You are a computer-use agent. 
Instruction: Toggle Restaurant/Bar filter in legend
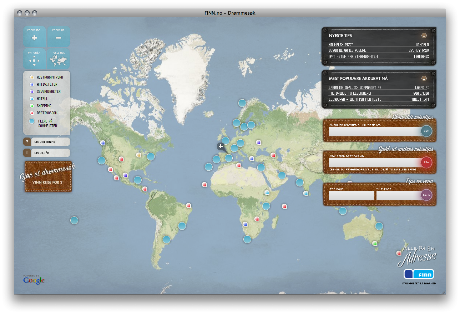point(46,77)
